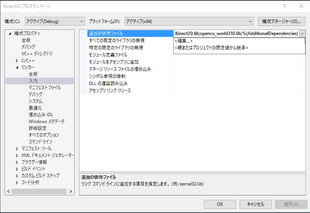310x213 pixels.
Task: Click the 構成マネージャー button
Action: [x=281, y=21]
